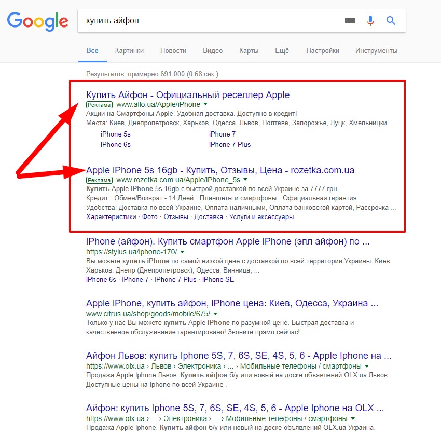Expand dropdown arrow next to rozetka.com.ua URL

(x=245, y=180)
